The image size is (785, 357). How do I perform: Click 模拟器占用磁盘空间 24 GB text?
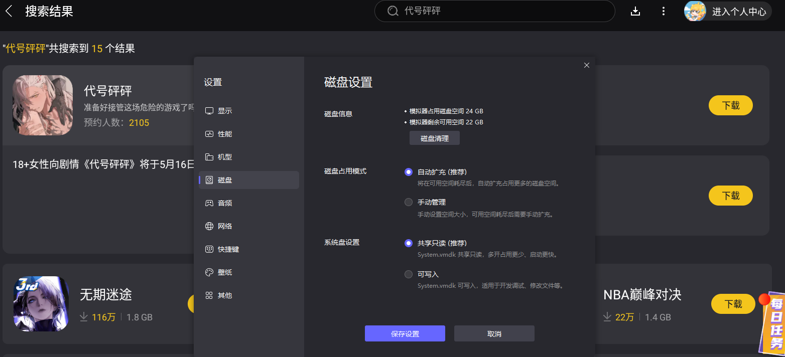tap(446, 111)
